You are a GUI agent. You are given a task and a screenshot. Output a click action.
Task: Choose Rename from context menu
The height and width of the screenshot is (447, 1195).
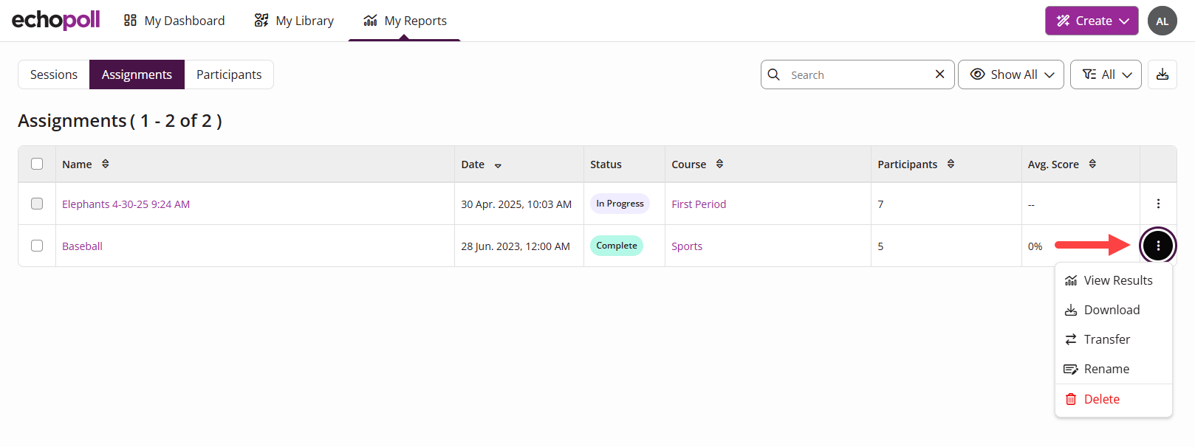tap(1114, 369)
